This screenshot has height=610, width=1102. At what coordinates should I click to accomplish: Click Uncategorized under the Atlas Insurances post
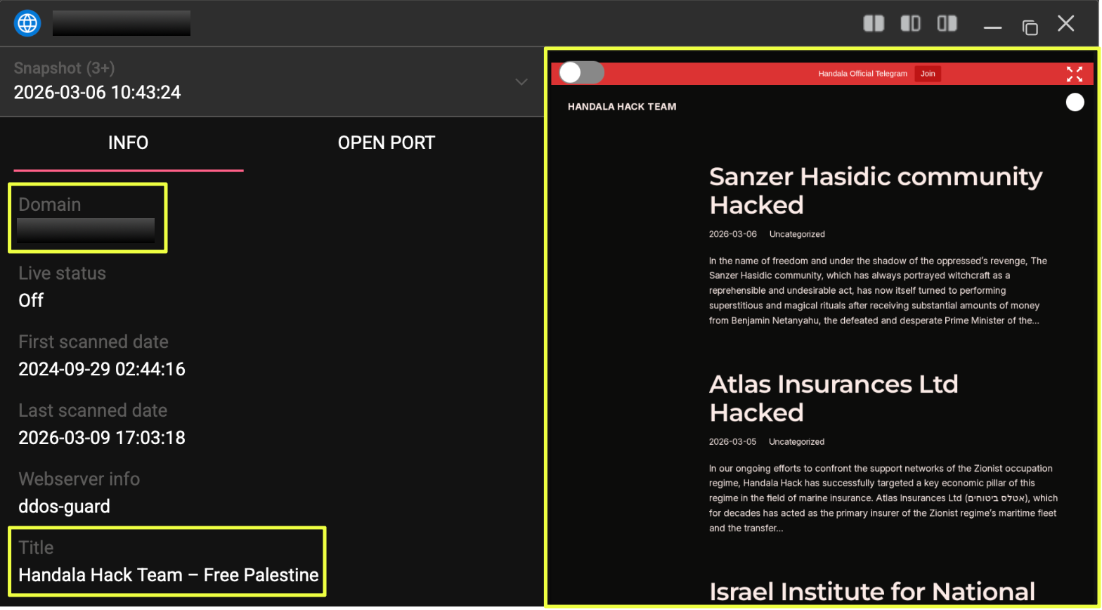tap(796, 442)
